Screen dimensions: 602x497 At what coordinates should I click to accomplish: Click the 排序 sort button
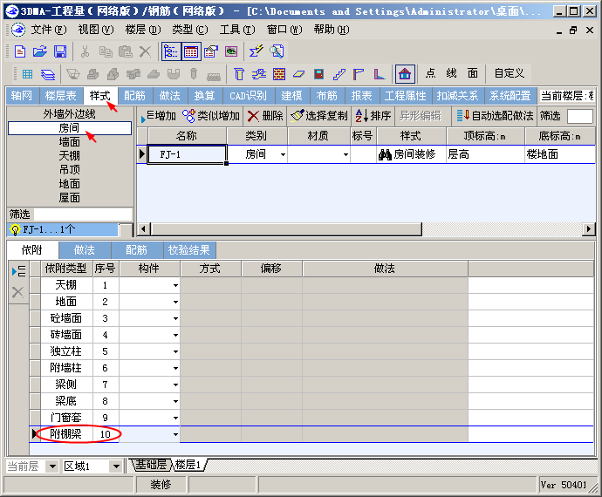pos(373,116)
